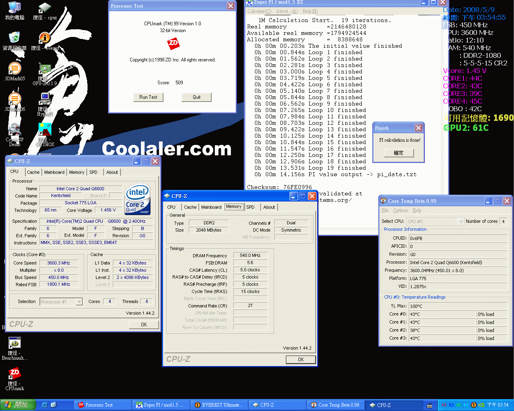
Task: Open Calculate menu in Super PI
Action: tap(259, 11)
